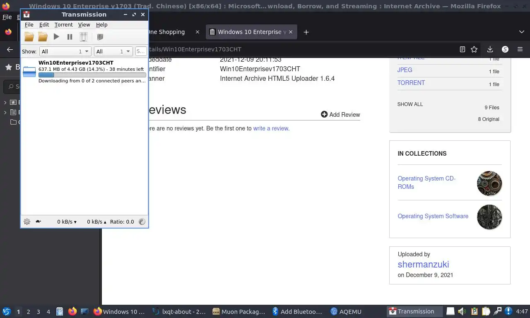Open the AQEMU taskbar window

click(346, 311)
